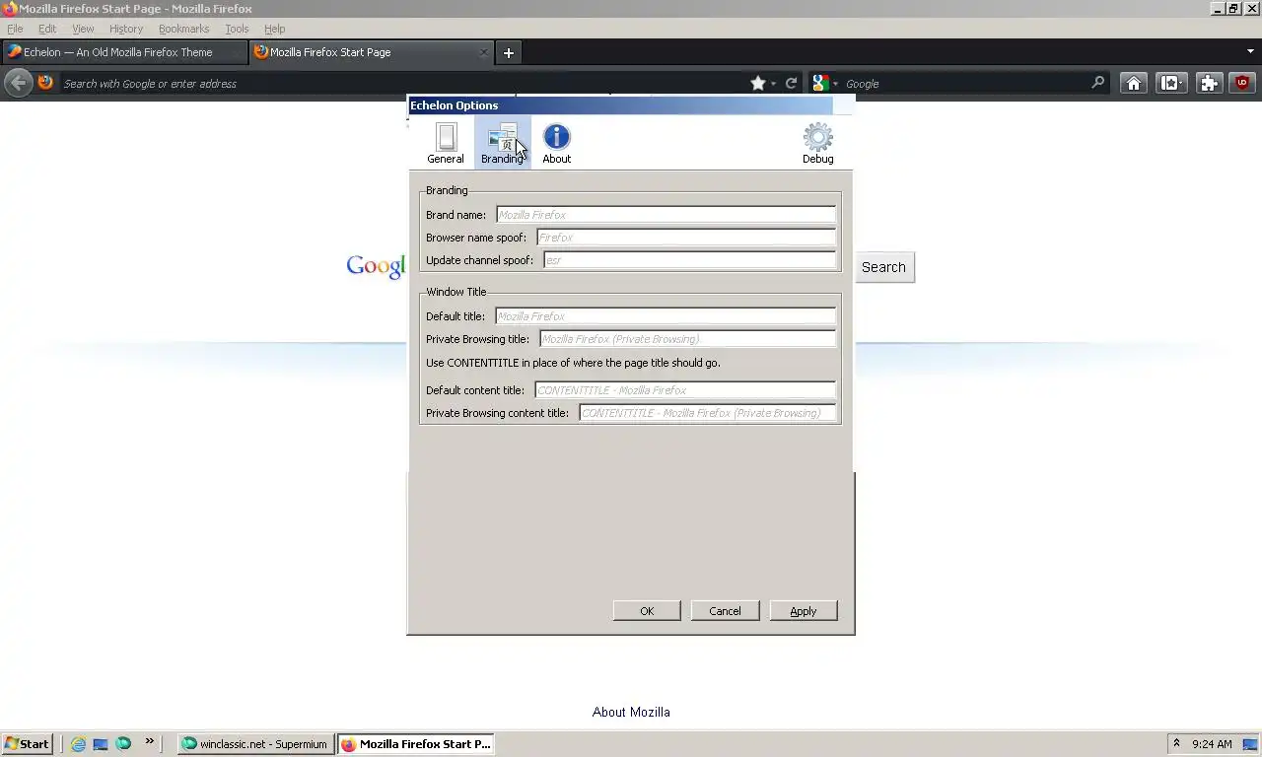Click the Browser name spoof field
The width and height of the screenshot is (1262, 757).
tap(686, 237)
